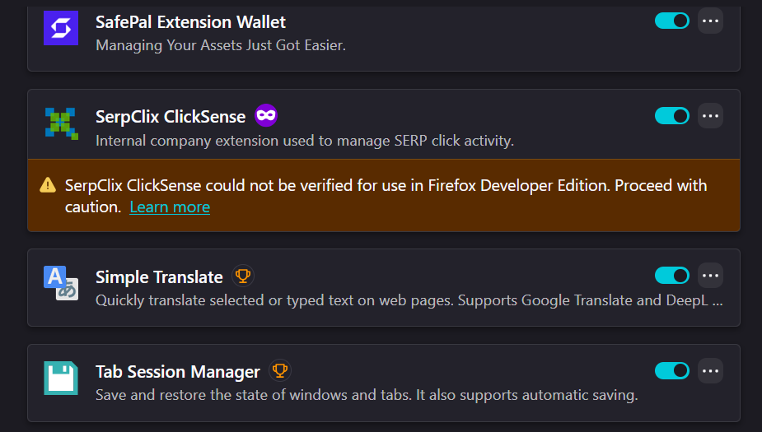The image size is (762, 432).
Task: Select the SerpClix ClickSense description text
Action: 305,141
